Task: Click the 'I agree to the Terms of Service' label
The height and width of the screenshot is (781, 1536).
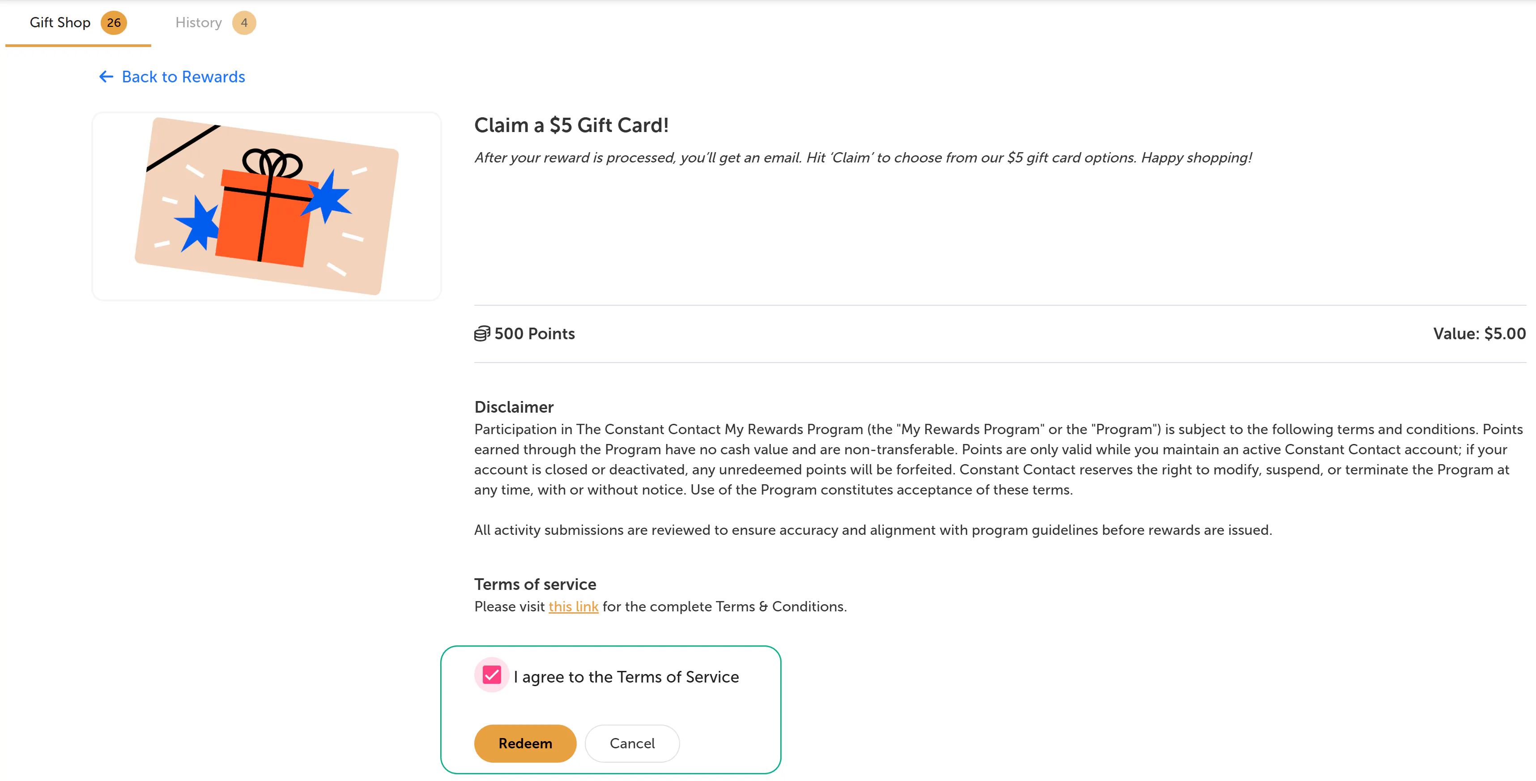Action: 626,677
